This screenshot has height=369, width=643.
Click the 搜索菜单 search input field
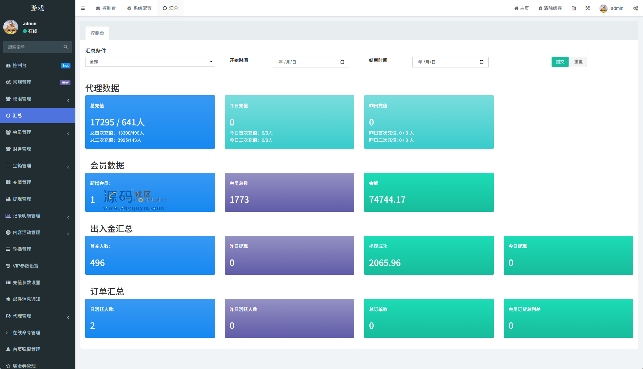click(x=33, y=47)
